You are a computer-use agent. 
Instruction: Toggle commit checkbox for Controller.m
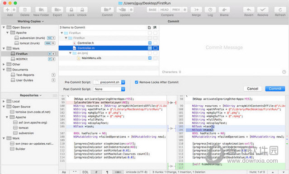150,48
